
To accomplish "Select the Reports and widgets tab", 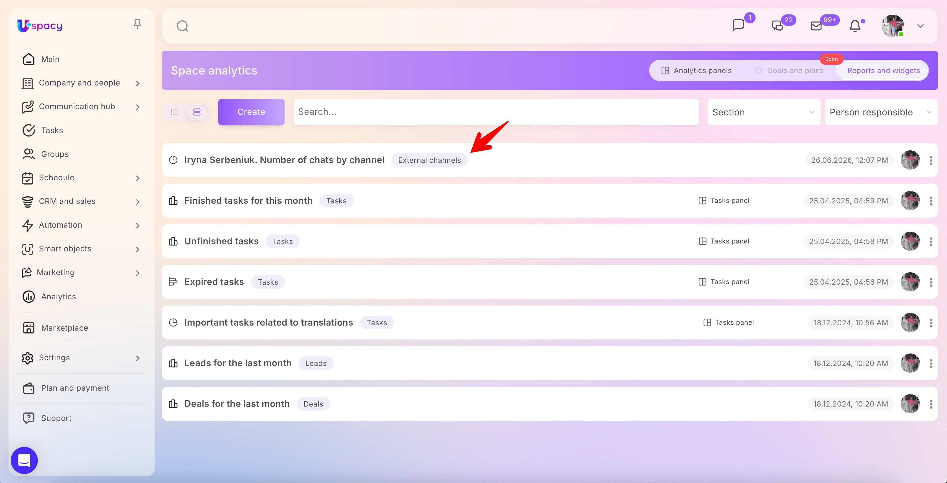I will pos(883,71).
